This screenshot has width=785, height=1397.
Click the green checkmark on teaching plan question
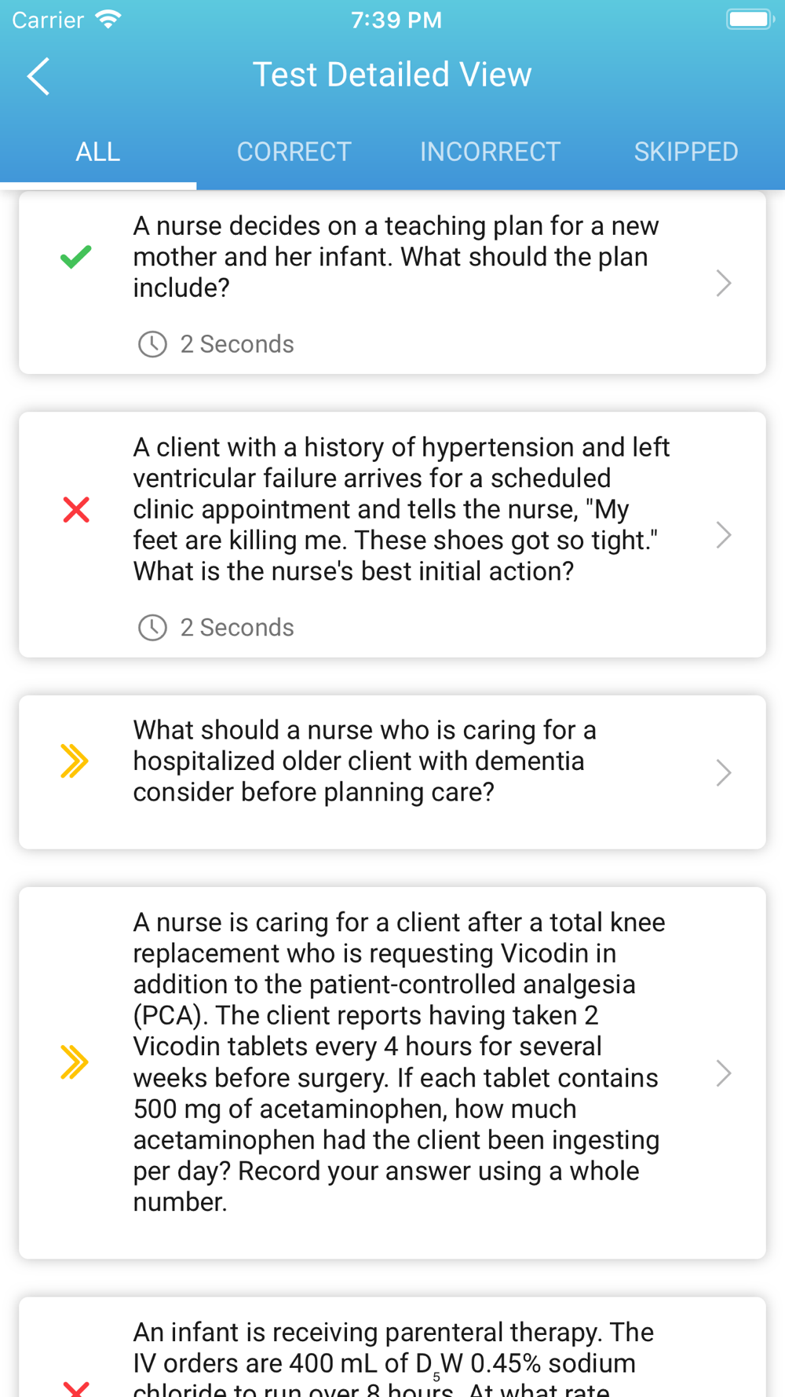pos(76,257)
